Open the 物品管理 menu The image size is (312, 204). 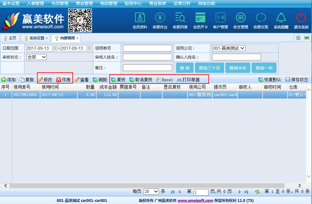click(x=108, y=3)
